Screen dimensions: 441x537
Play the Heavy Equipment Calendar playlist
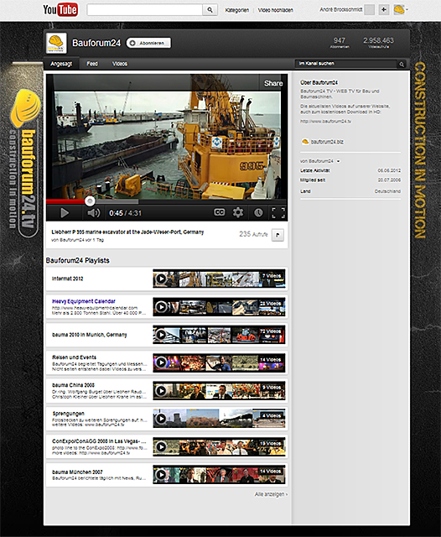161,306
